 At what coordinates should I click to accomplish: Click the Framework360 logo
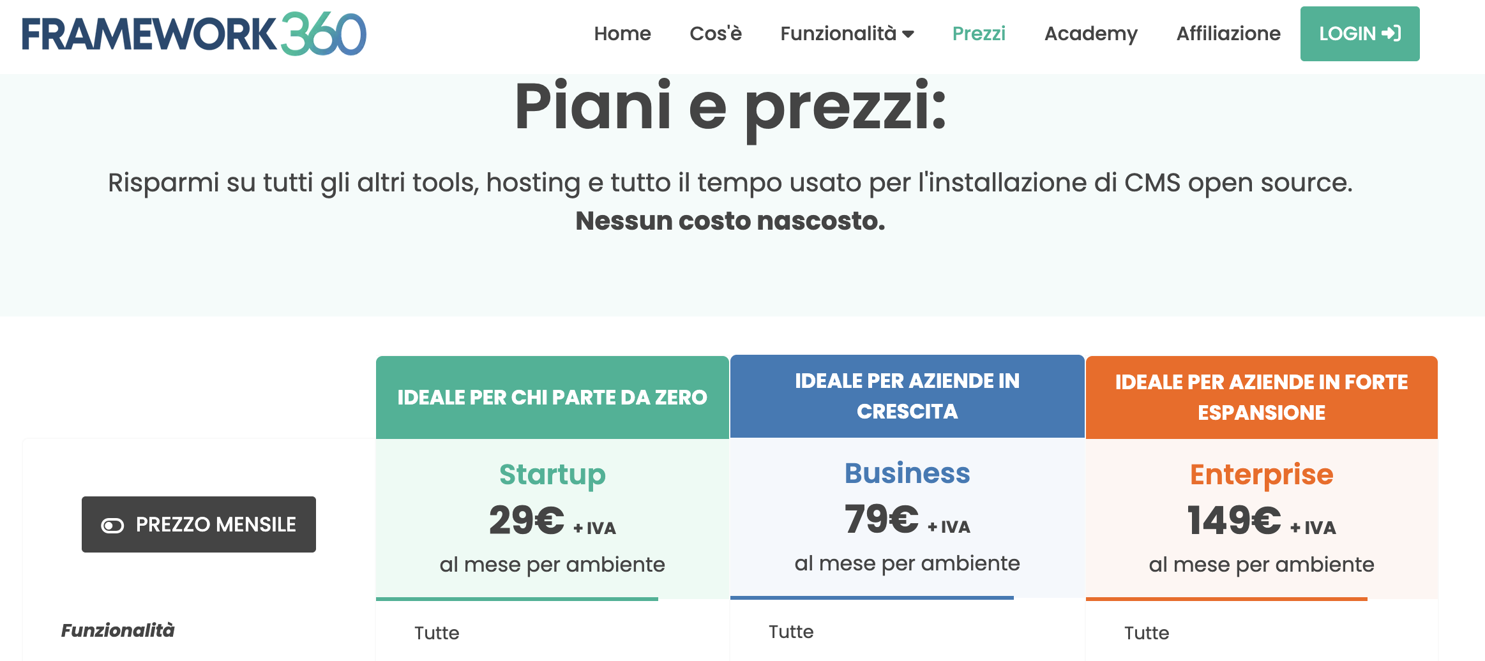pyautogui.click(x=194, y=34)
